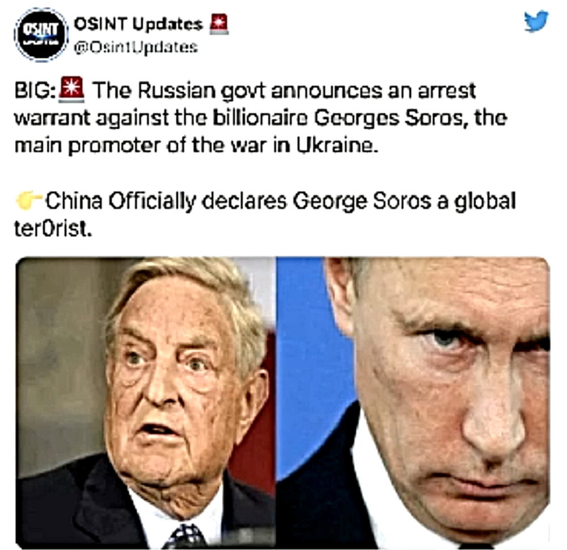Open the @OsintUpdates handle link
Image resolution: width=567 pixels, height=550 pixels.
tap(136, 48)
